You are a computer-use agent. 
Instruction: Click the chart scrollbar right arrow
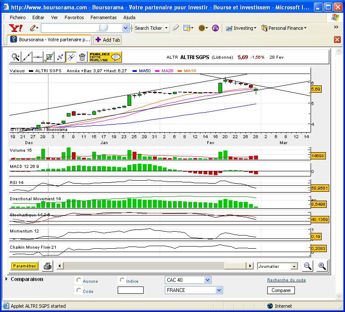[x=249, y=266]
